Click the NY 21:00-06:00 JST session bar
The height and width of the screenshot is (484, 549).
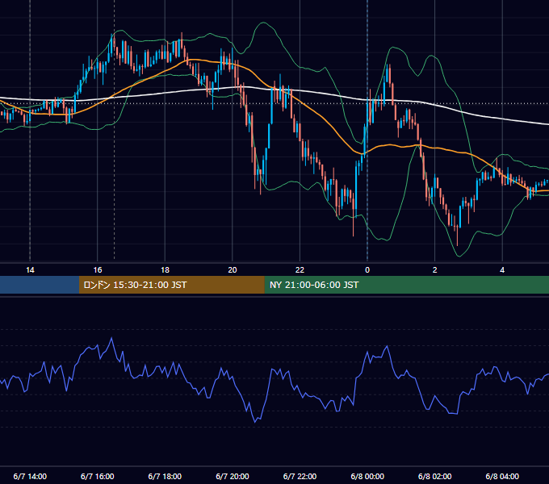click(406, 285)
